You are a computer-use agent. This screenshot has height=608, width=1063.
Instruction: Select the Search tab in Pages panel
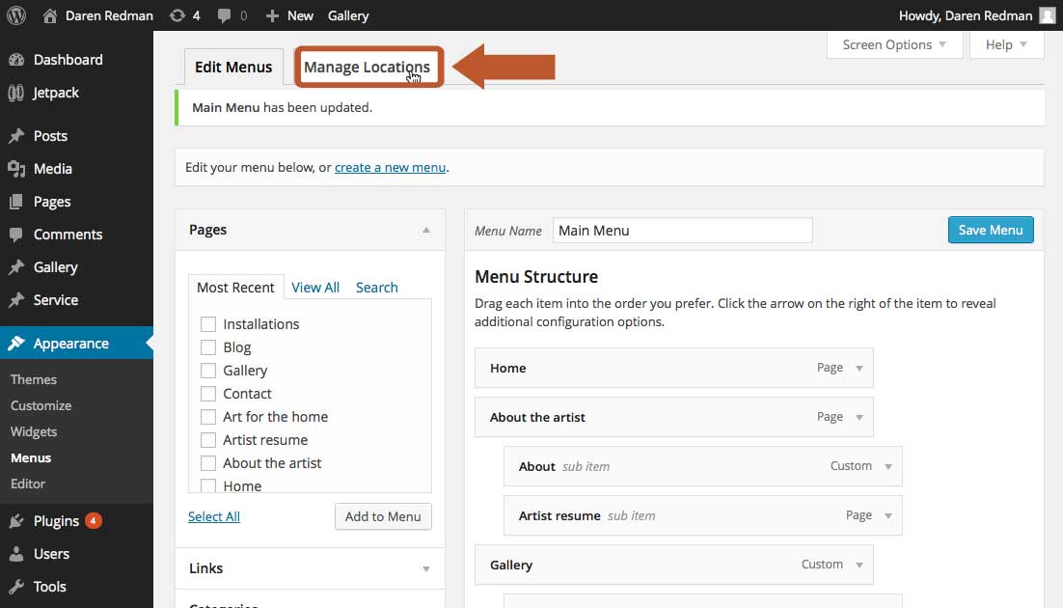pos(377,288)
